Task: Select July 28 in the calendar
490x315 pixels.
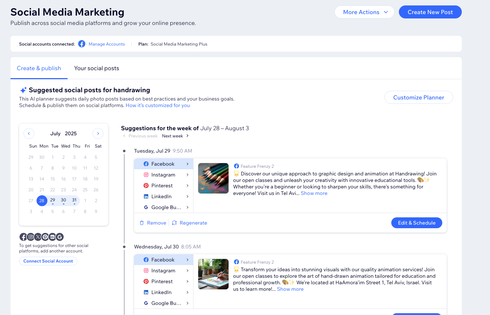Action: [42, 200]
